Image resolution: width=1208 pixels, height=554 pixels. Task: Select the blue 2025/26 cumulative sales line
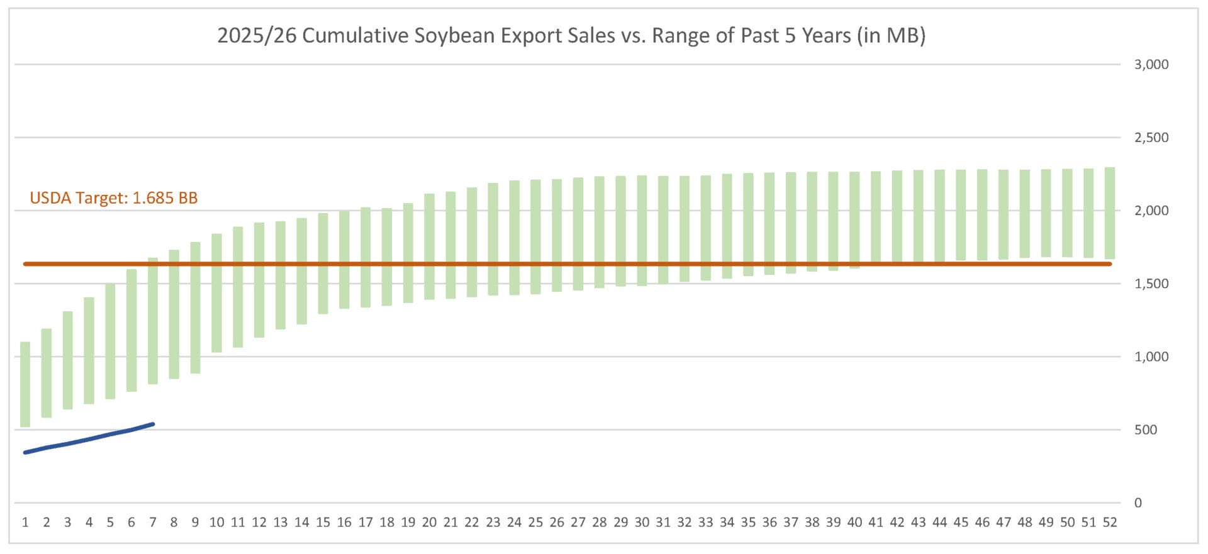[89, 438]
